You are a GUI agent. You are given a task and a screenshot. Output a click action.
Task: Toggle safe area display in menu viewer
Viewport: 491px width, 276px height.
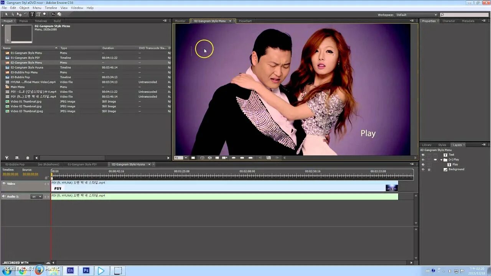coord(202,158)
